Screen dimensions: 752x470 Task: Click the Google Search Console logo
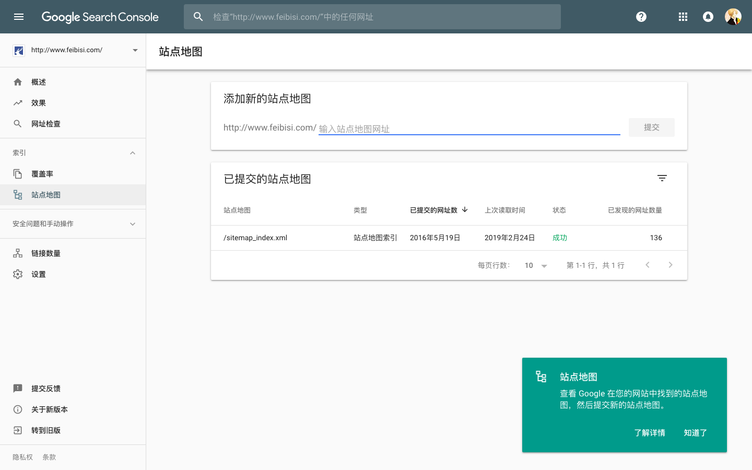coord(100,17)
